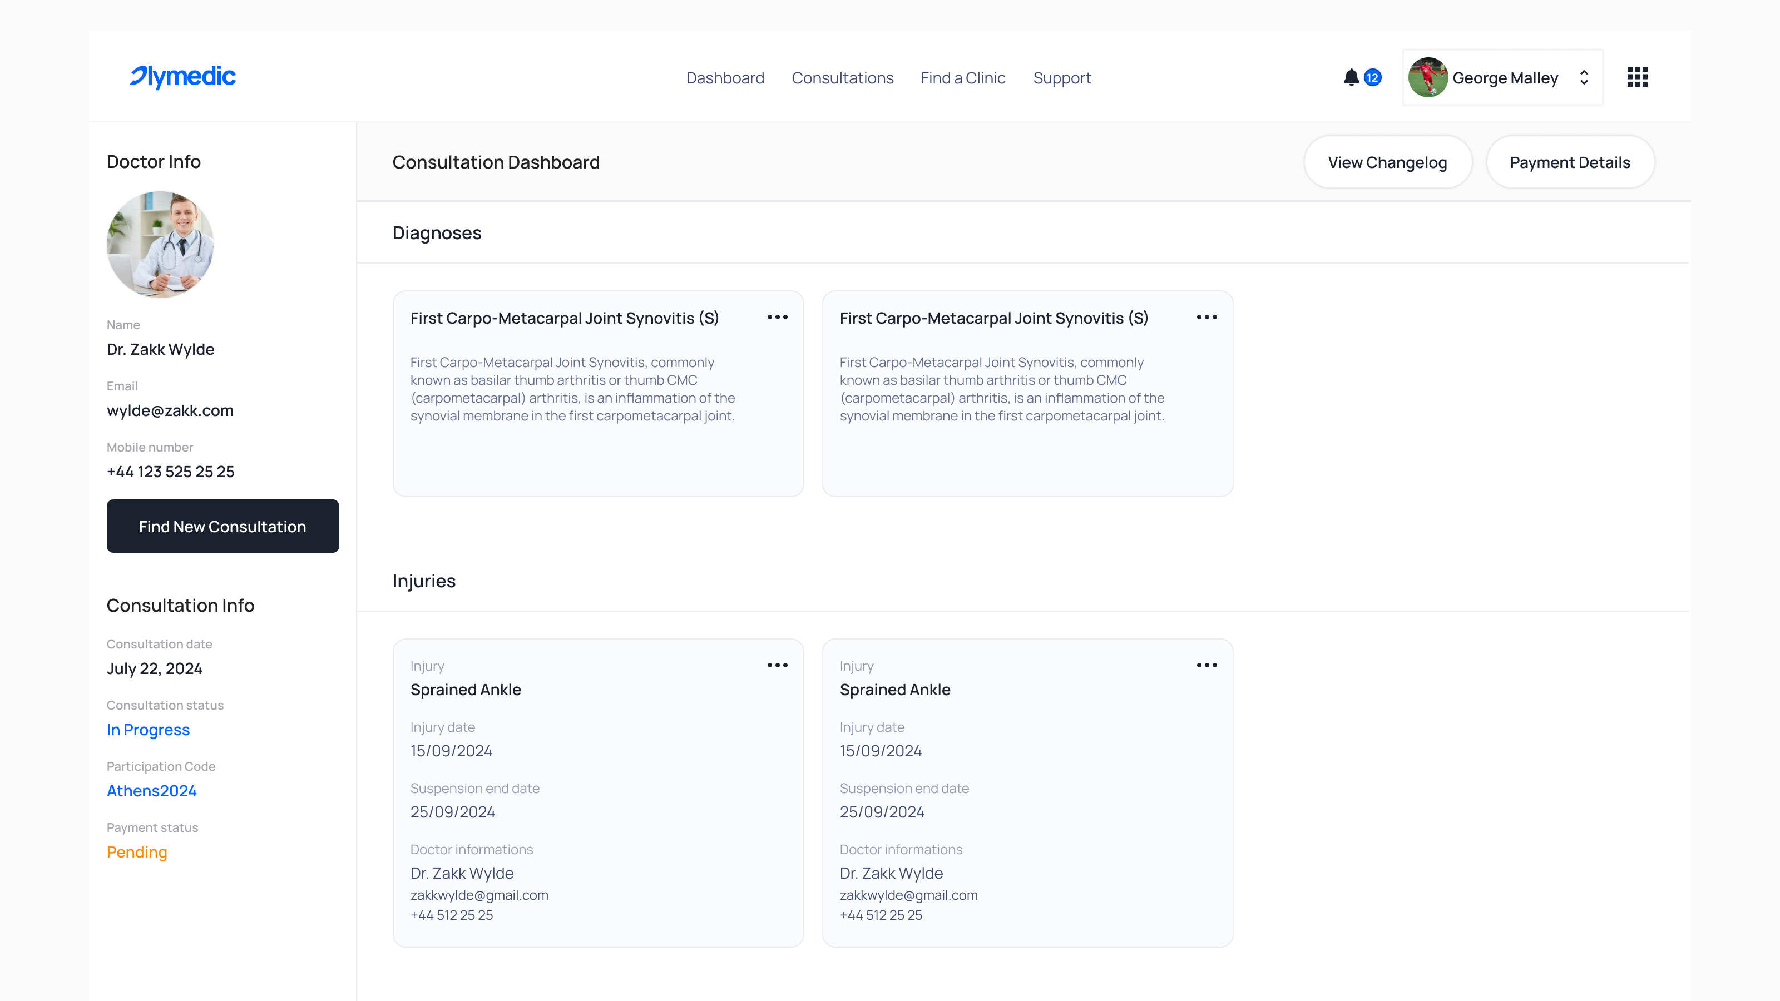Open the apps grid menu icon
This screenshot has width=1780, height=1001.
(1637, 77)
